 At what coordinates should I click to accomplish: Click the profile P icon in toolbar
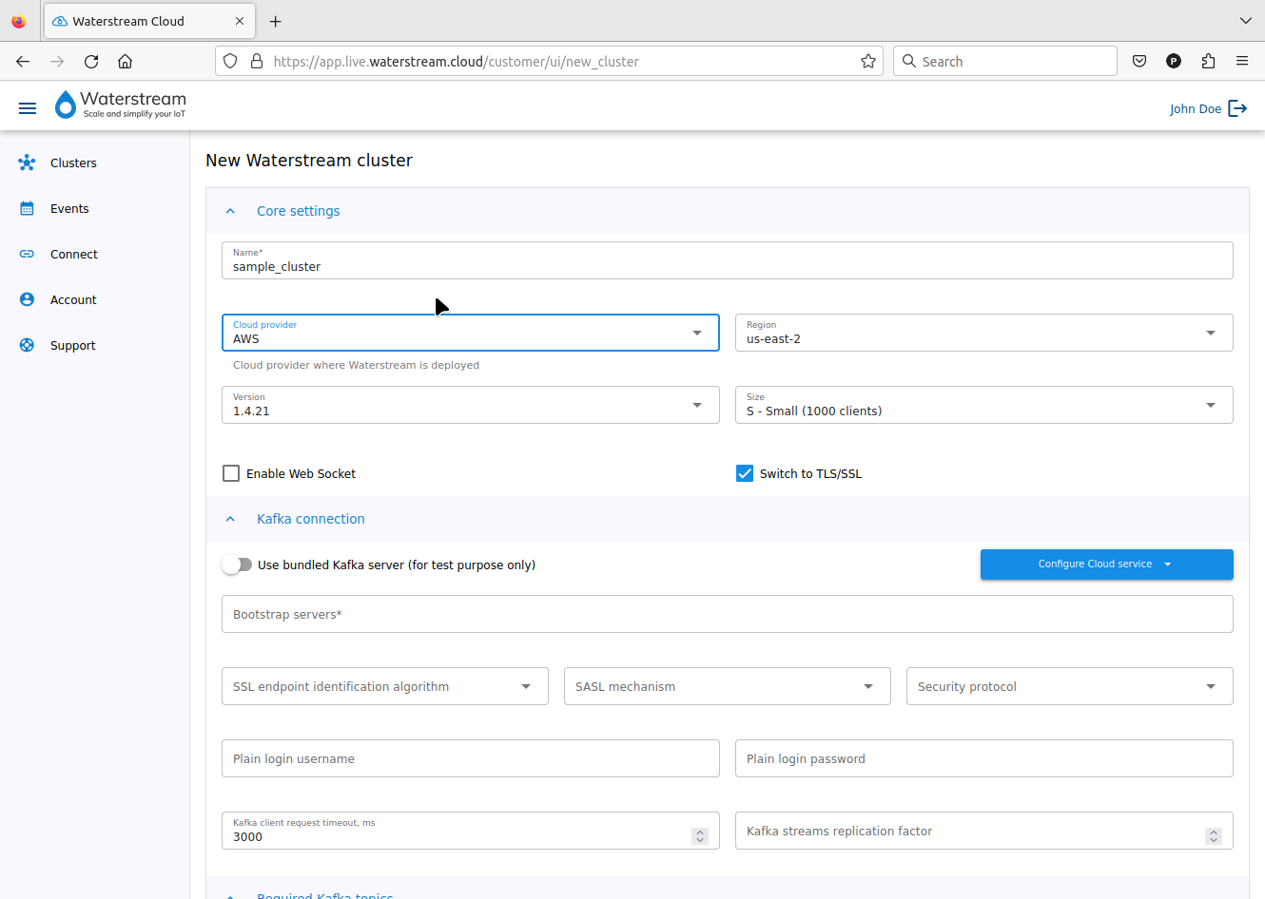click(x=1174, y=61)
